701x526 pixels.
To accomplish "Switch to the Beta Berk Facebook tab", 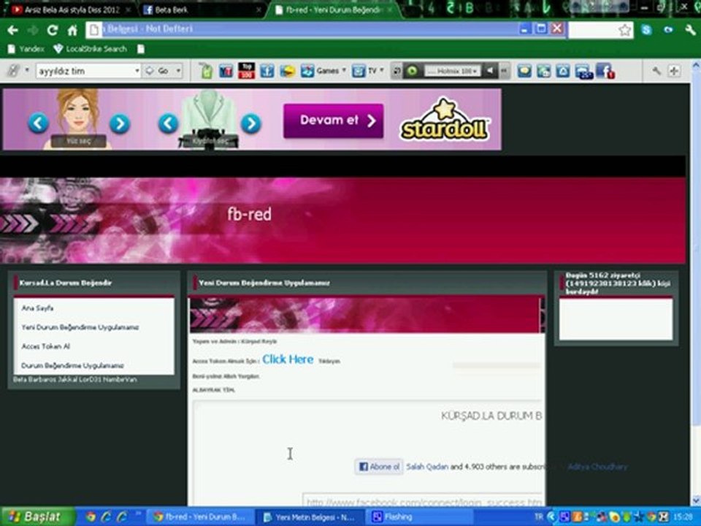I will click(x=202, y=9).
